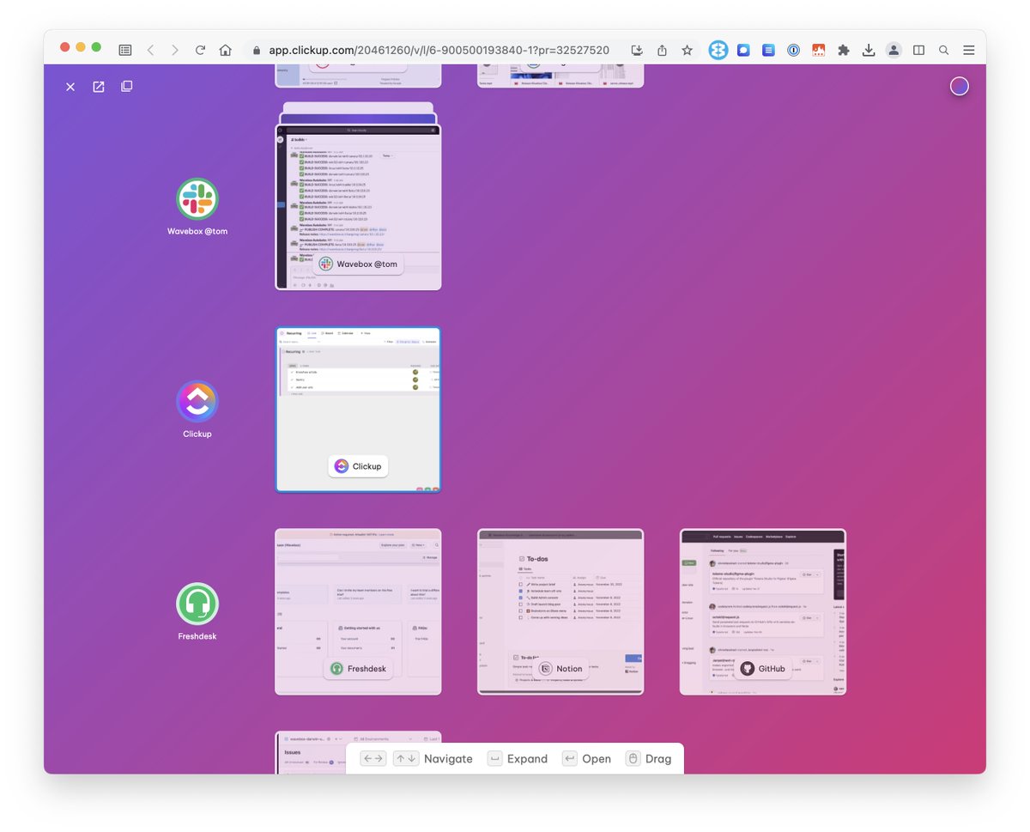Screen dimensions: 1030x832
Task: View site info via padlock icon
Action: pos(257,51)
